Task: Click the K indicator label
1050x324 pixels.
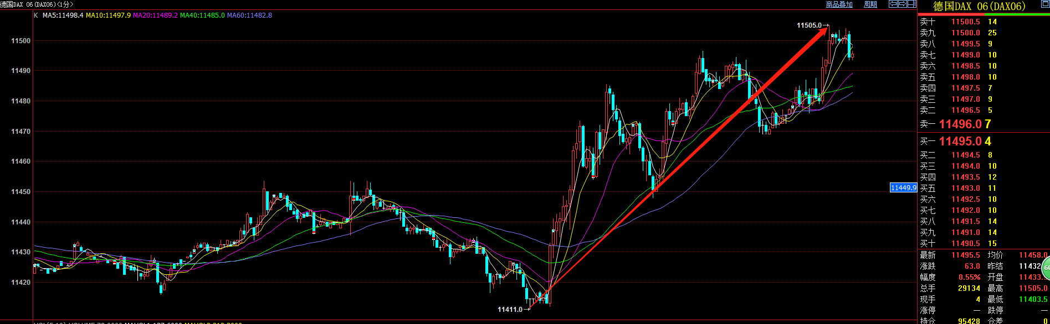Action: tap(36, 15)
